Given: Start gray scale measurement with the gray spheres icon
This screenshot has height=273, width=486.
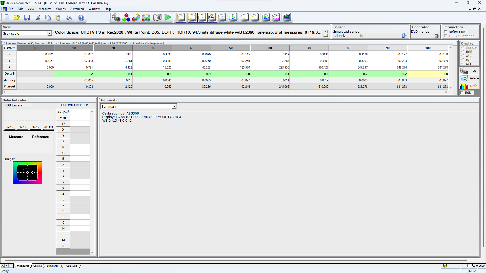Looking at the screenshot, I should tap(116, 17).
